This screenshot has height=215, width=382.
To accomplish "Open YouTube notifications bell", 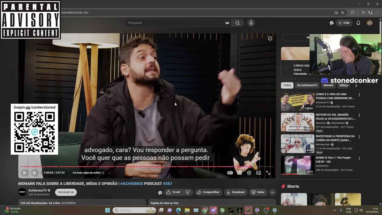I will click(358, 23).
